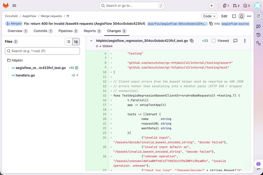This screenshot has width=263, height=175.
Task: Click the diff file path httpbin/aegisflow_regression title
Action: 142,41
